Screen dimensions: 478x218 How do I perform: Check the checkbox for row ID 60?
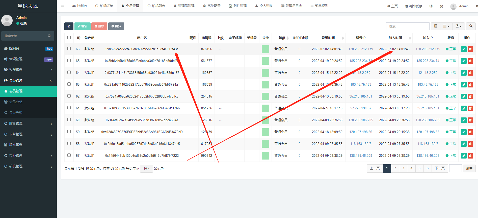point(69,120)
